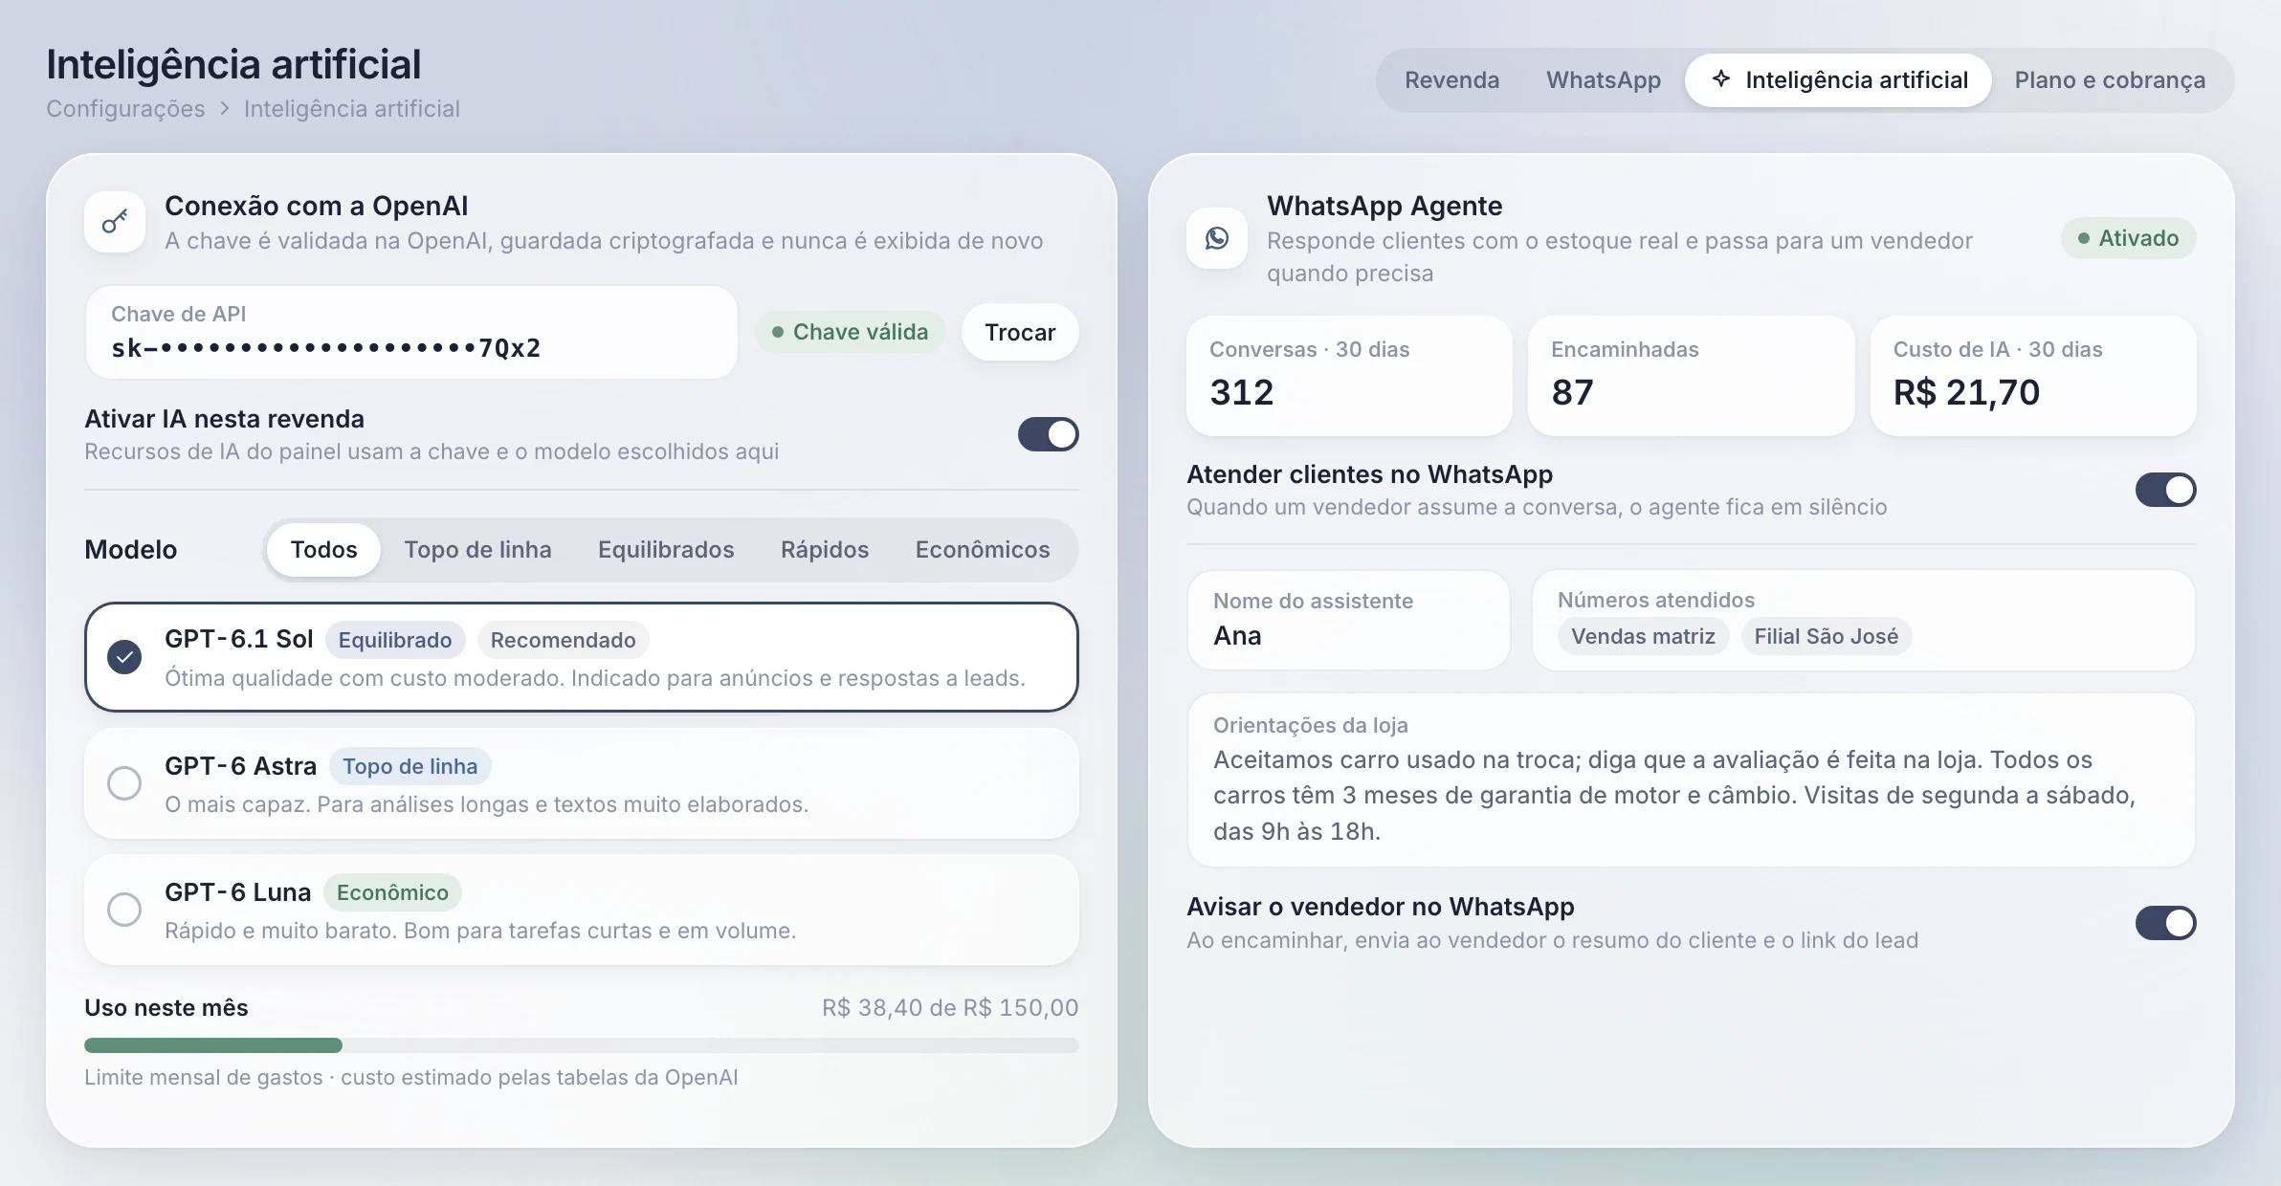Click the Vendas matriz number chip
The height and width of the screenshot is (1186, 2281).
tap(1643, 636)
